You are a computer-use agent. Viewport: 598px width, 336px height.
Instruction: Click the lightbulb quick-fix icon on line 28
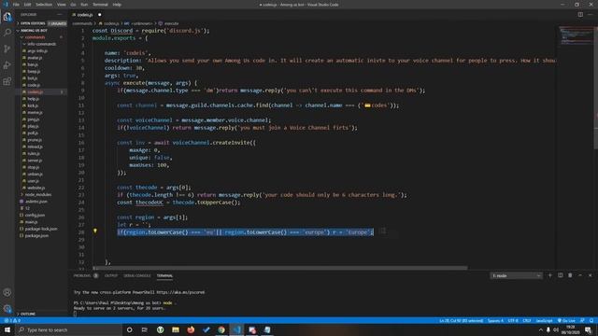point(95,231)
